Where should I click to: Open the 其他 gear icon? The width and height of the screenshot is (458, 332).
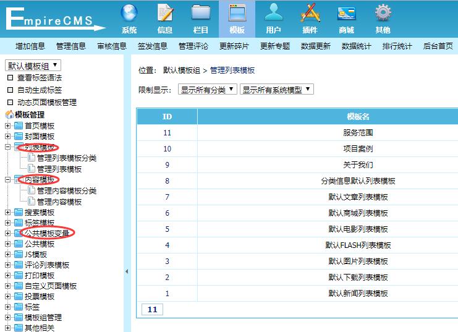[383, 13]
